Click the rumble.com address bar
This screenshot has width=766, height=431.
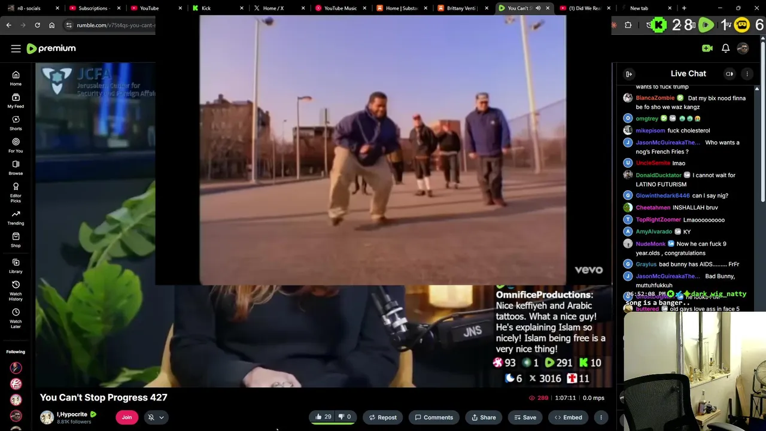(x=115, y=25)
